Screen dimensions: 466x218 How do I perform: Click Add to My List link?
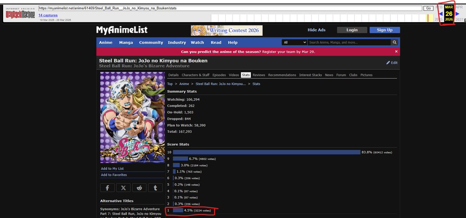[x=112, y=169]
